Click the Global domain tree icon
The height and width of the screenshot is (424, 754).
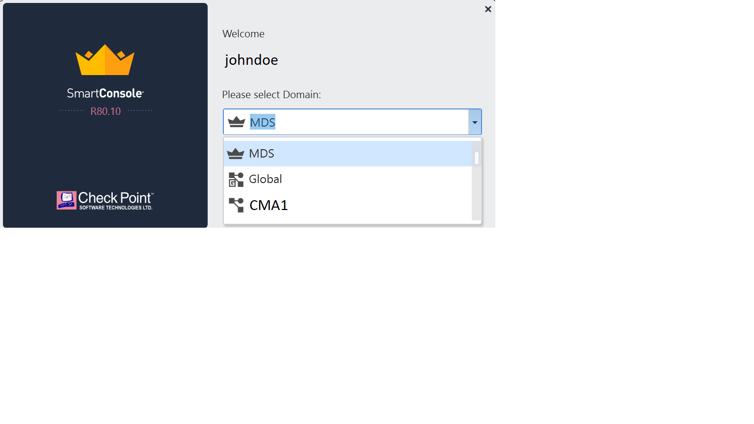tap(236, 180)
